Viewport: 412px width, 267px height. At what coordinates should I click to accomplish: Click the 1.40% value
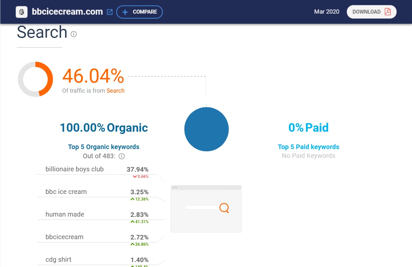(140, 260)
